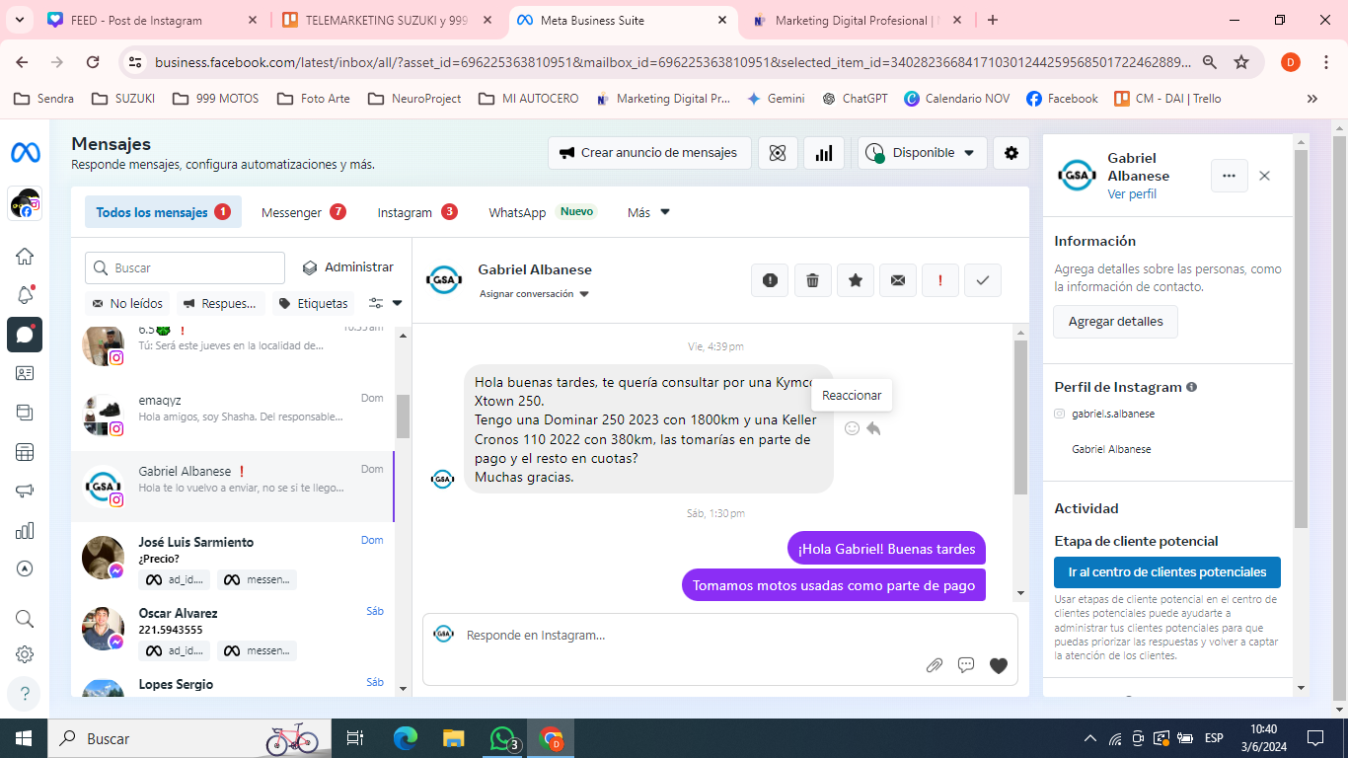Open the insights bar chart icon
The height and width of the screenshot is (758, 1348).
point(824,153)
